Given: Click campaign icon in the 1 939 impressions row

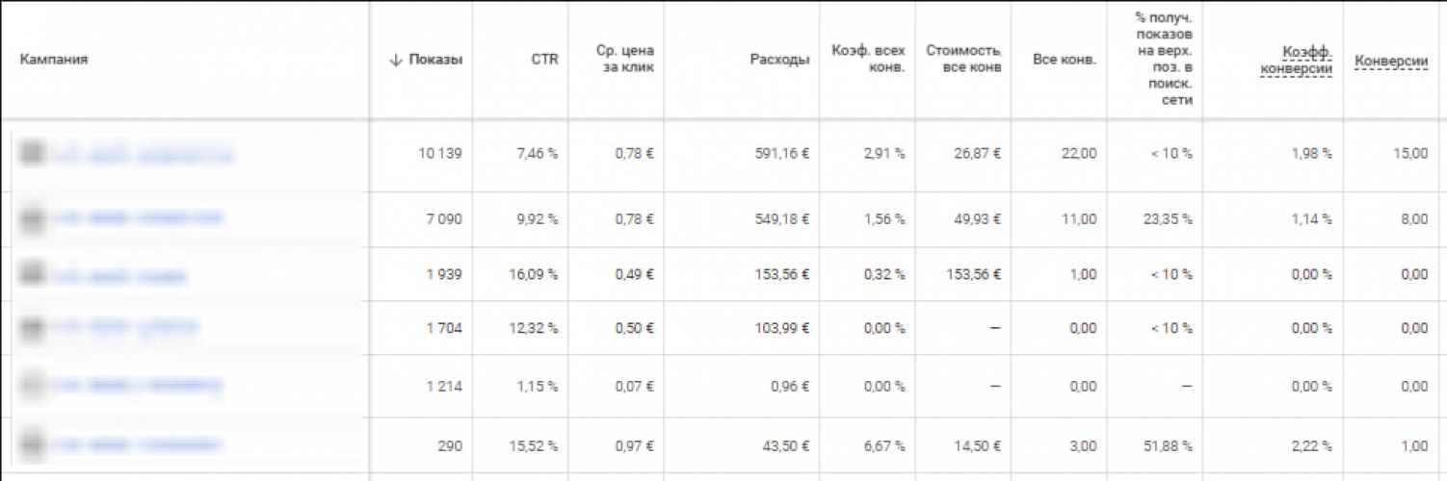Looking at the screenshot, I should click(x=33, y=275).
